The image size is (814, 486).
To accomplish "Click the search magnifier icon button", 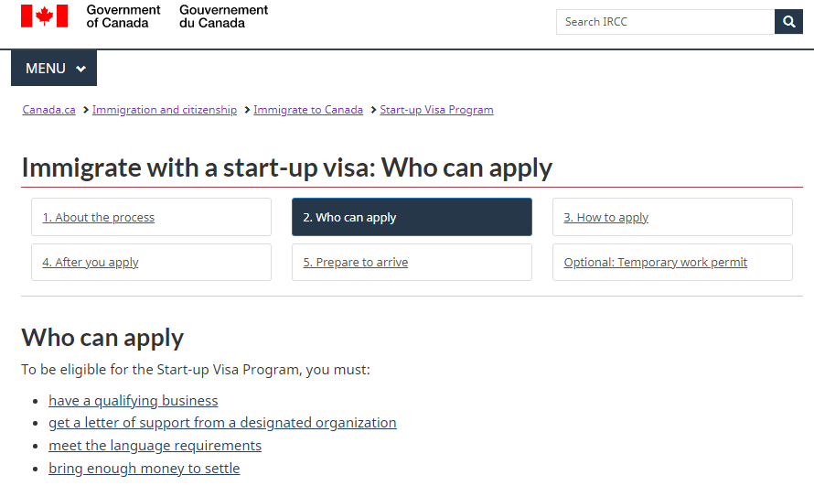I will click(x=788, y=22).
